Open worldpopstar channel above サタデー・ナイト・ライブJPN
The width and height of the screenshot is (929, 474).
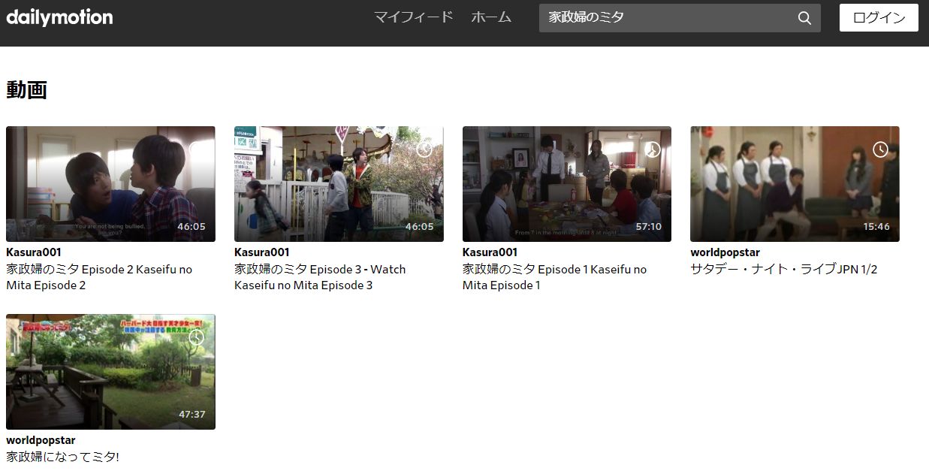[x=725, y=252]
